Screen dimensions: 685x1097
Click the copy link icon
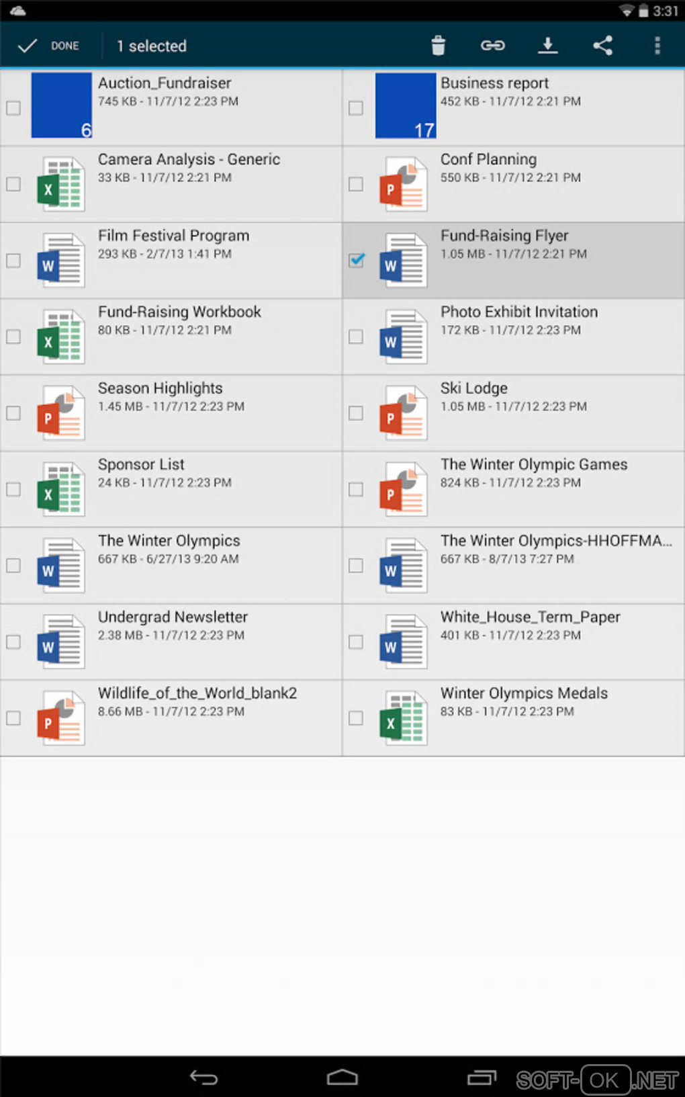[492, 46]
